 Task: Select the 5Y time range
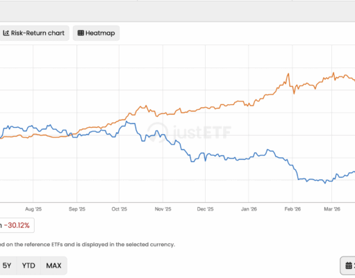click(x=7, y=265)
